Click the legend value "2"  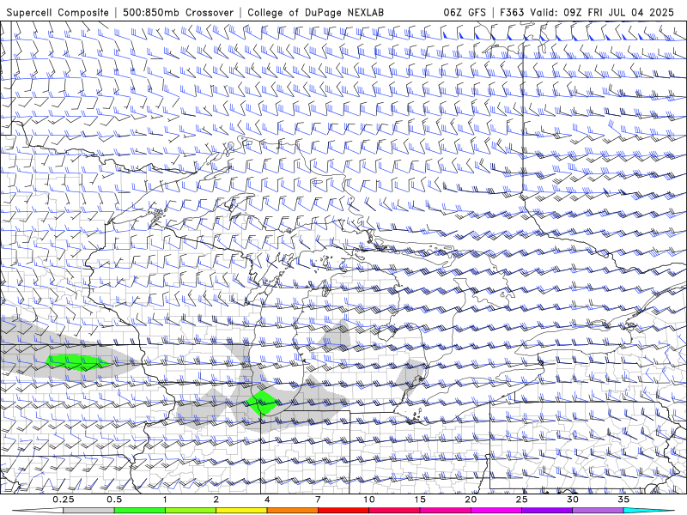(x=216, y=500)
